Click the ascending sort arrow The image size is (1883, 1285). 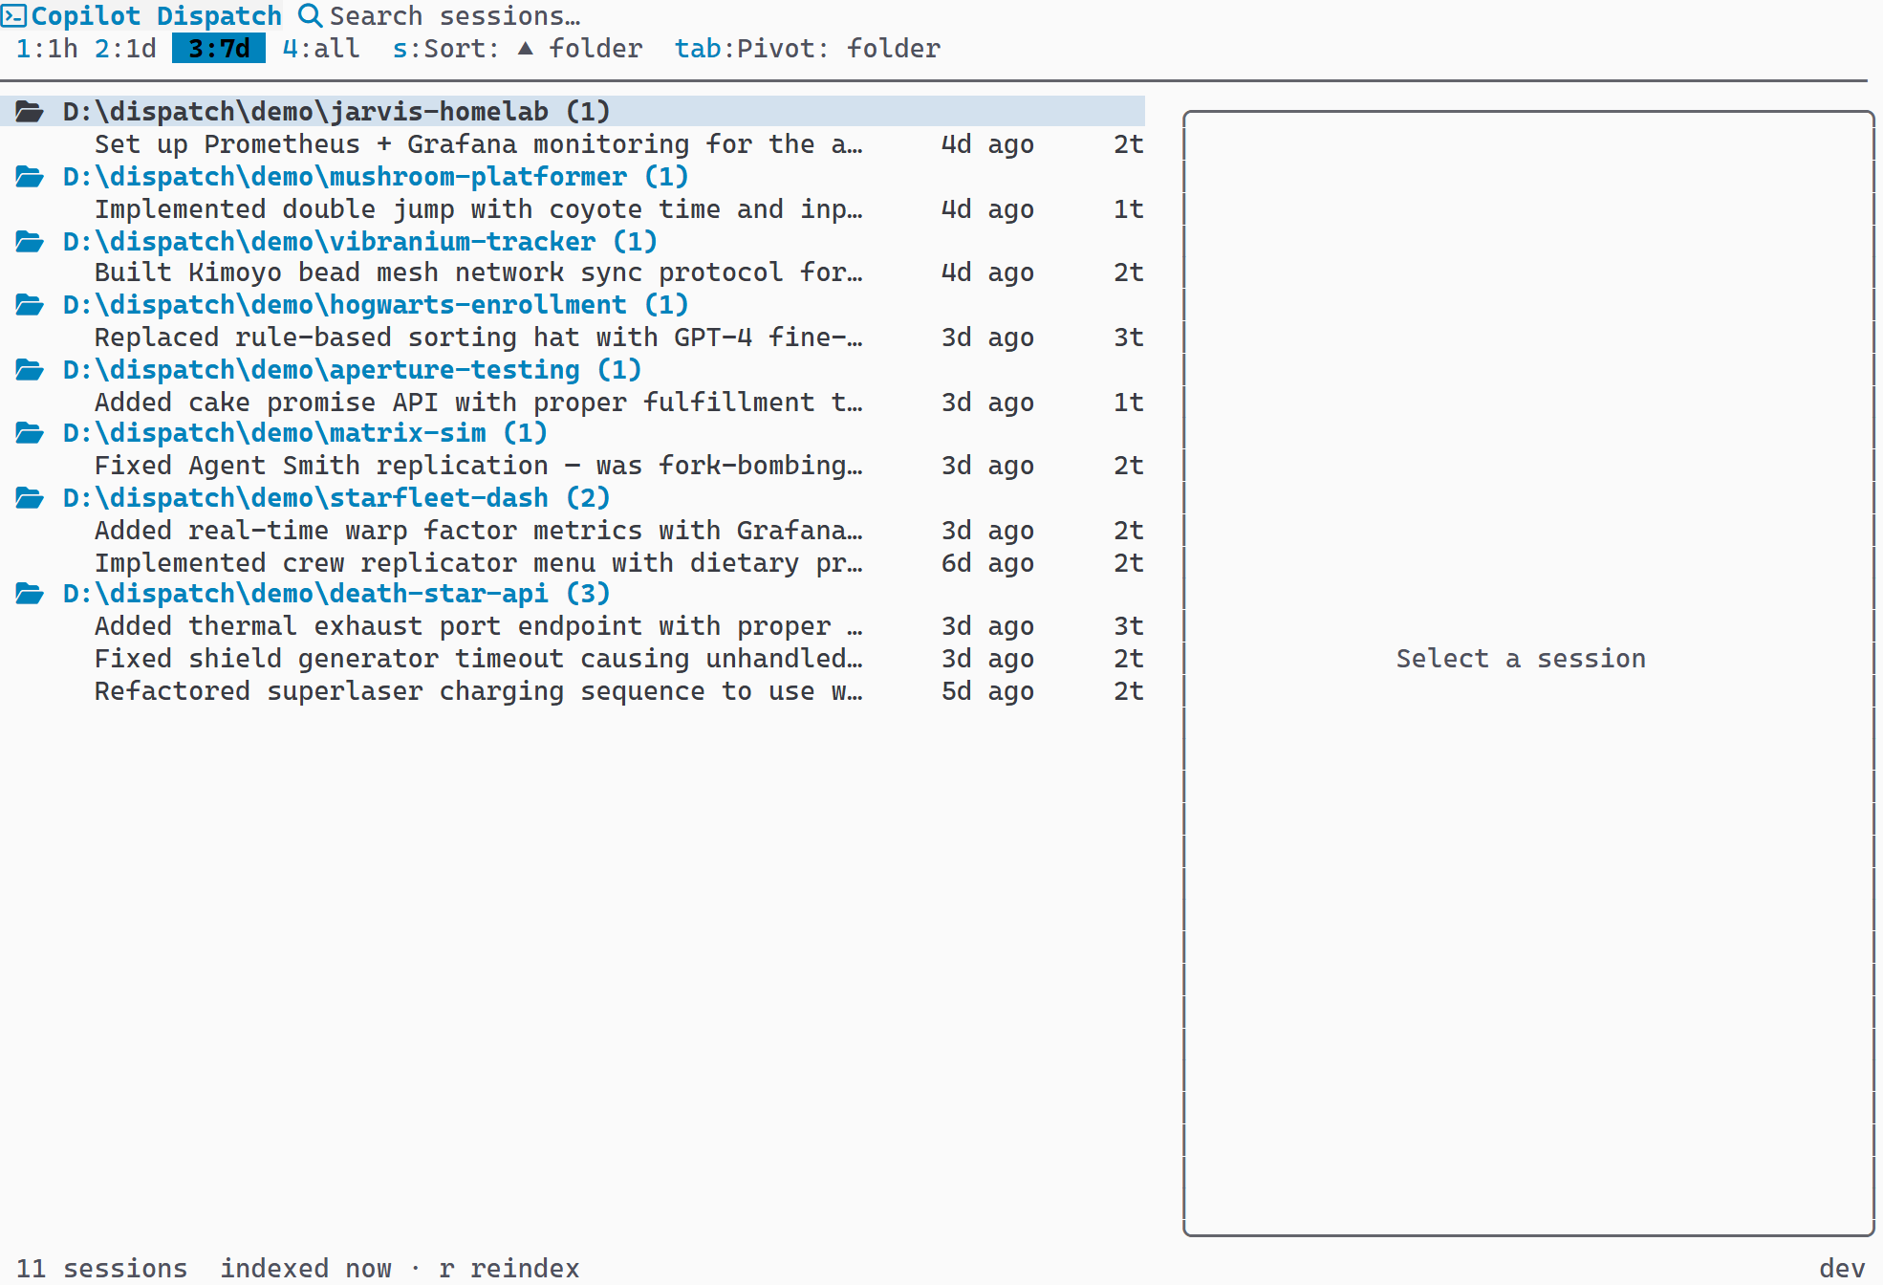523,48
